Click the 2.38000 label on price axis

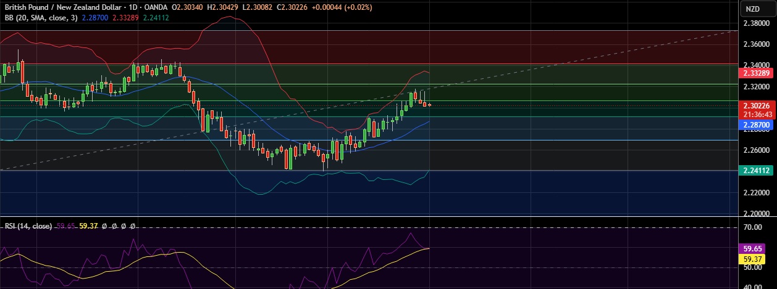point(756,23)
